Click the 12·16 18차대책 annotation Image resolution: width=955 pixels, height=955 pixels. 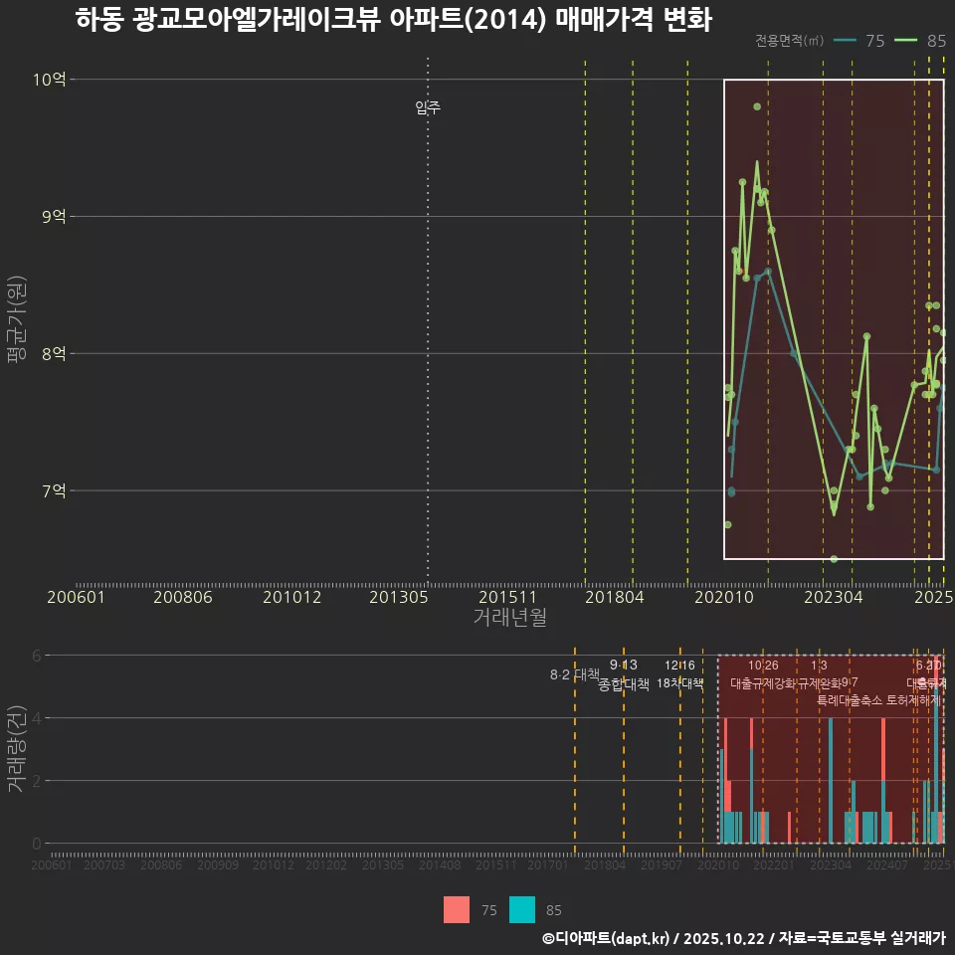(681, 674)
